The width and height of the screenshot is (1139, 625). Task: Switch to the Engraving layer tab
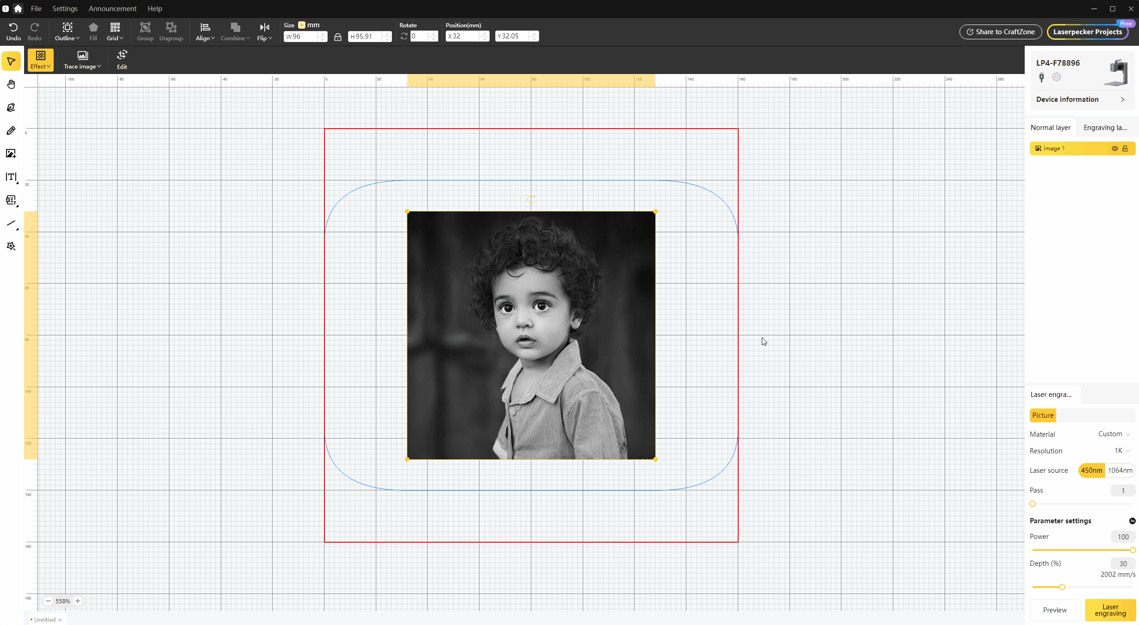pyautogui.click(x=1105, y=128)
